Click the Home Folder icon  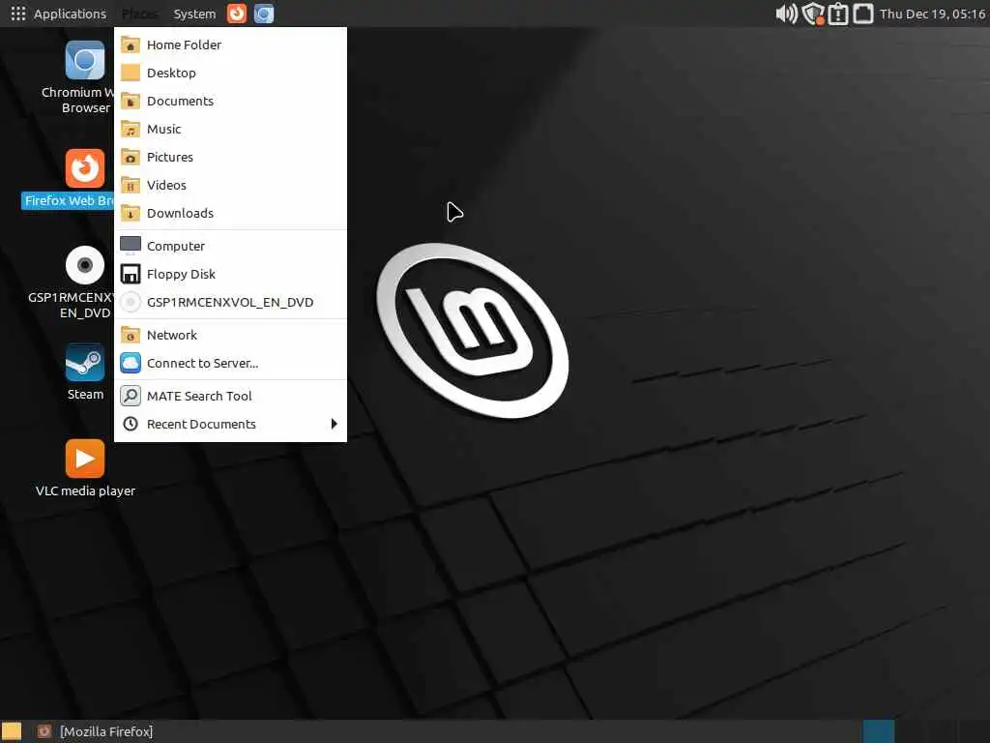tap(131, 45)
